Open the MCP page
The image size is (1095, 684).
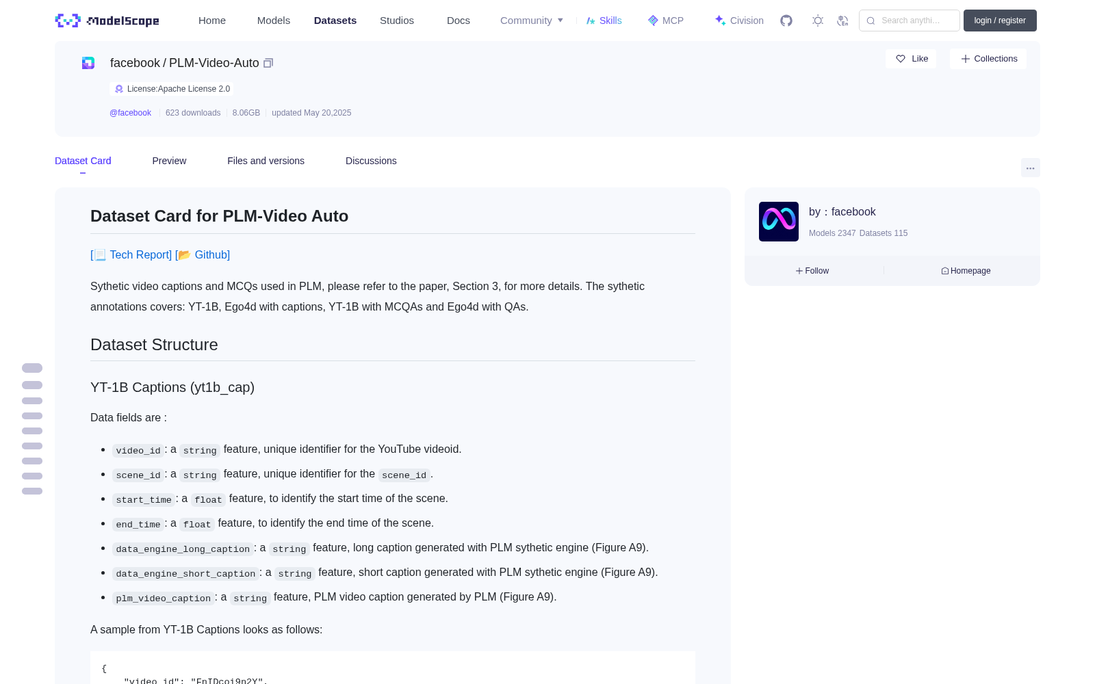665,21
